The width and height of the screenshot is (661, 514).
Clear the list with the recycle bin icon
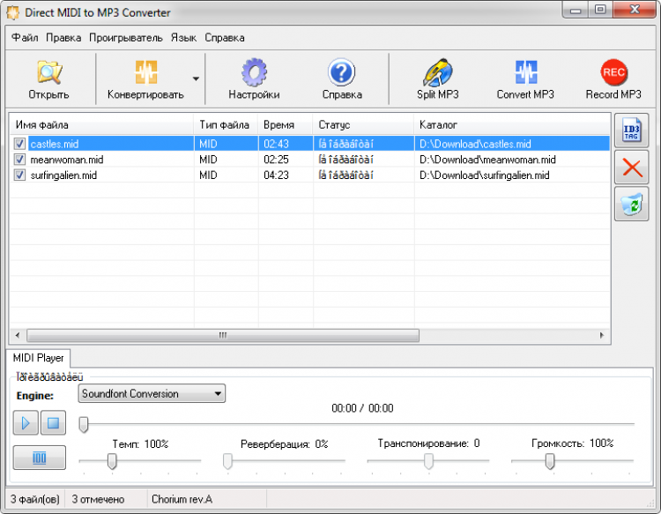[x=632, y=205]
